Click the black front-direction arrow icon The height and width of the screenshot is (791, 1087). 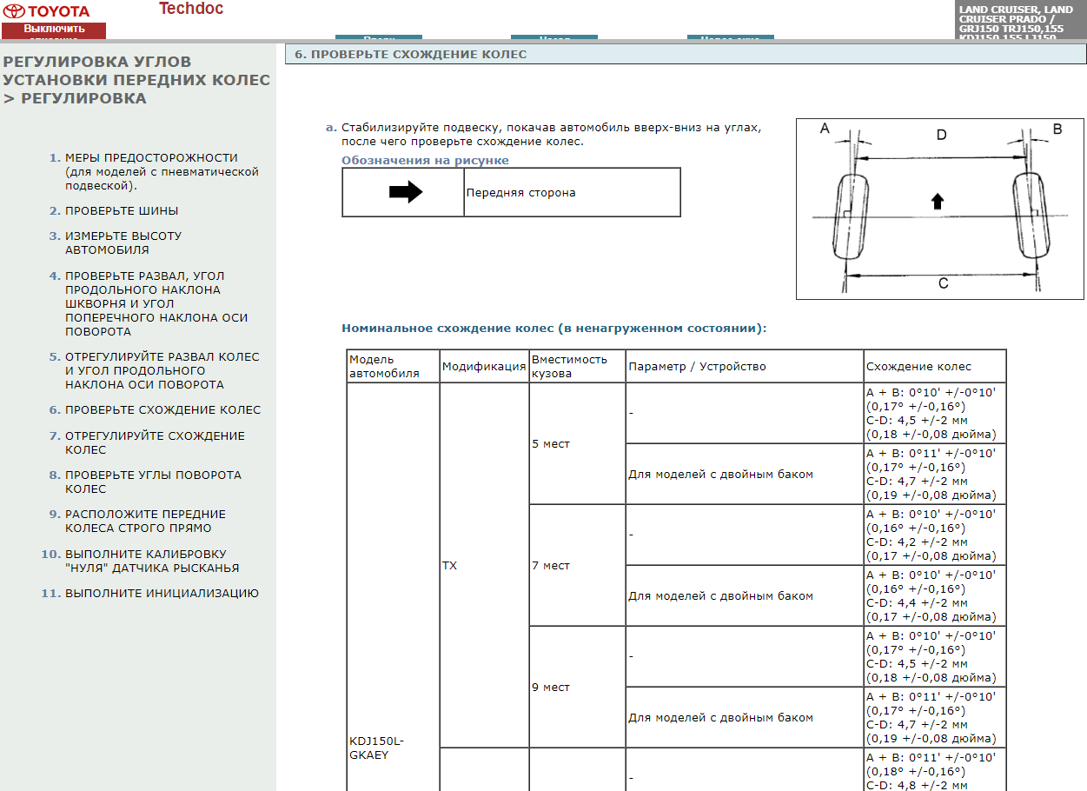(x=405, y=193)
